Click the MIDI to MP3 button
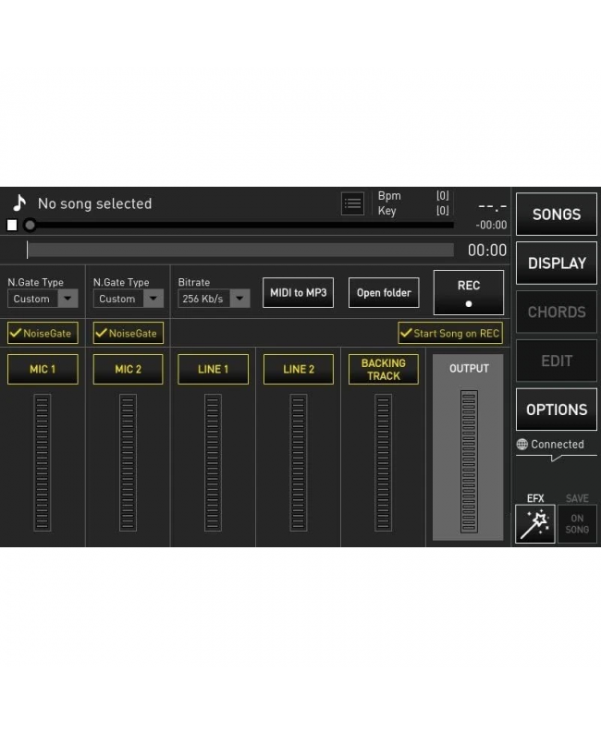The width and height of the screenshot is (601, 734). point(298,293)
